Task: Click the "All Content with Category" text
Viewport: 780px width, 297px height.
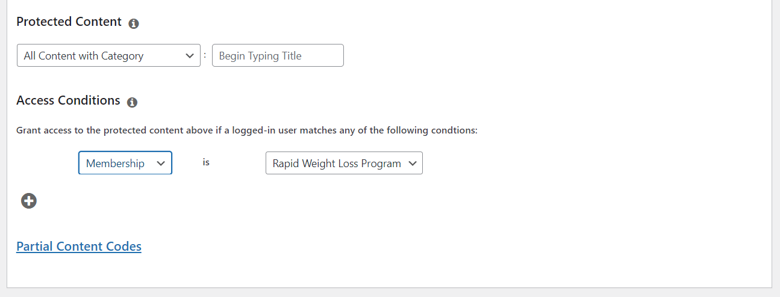Action: (84, 56)
